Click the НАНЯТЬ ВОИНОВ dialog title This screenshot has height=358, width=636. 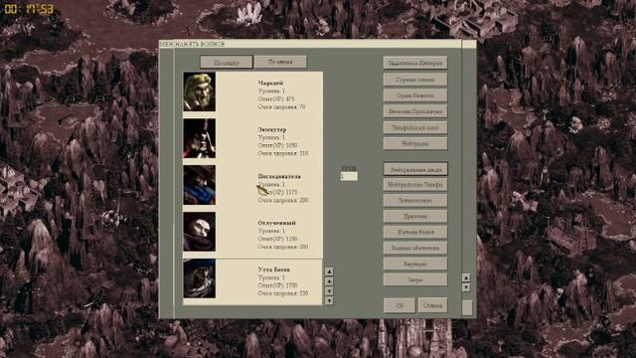coord(200,44)
